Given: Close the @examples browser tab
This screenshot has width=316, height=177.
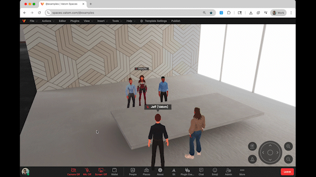Looking at the screenshot, I should [x=83, y=4].
